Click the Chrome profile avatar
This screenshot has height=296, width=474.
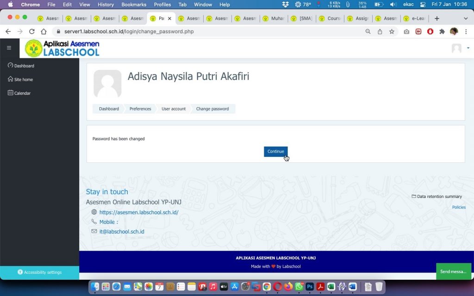pos(454,31)
